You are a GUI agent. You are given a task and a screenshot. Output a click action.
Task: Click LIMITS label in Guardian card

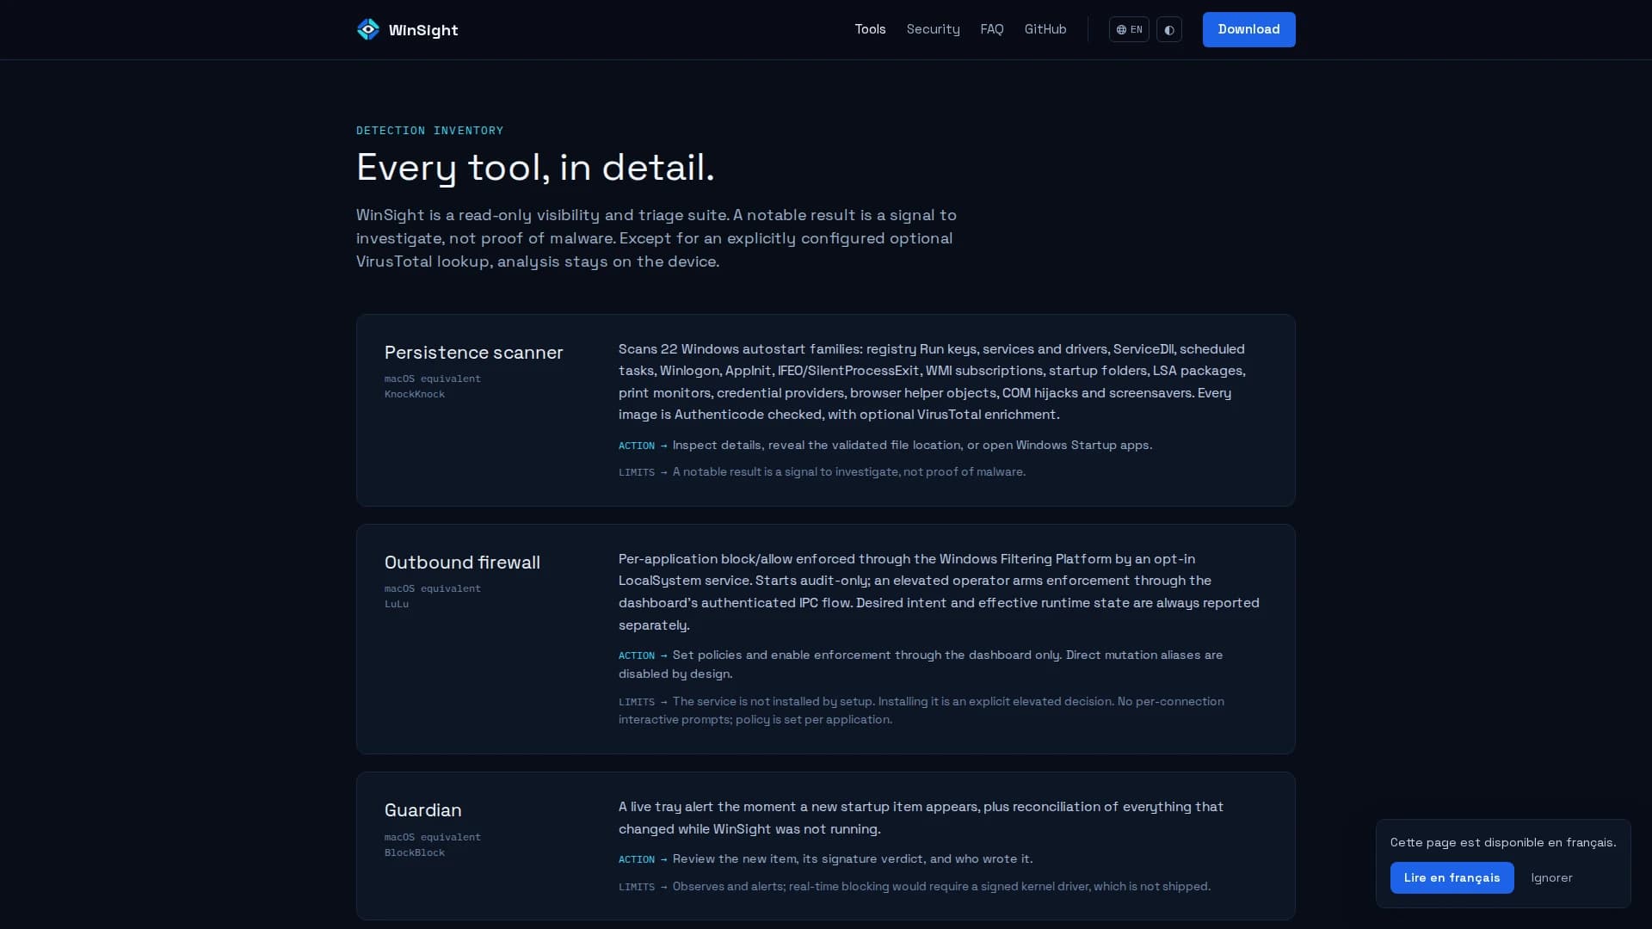click(637, 887)
